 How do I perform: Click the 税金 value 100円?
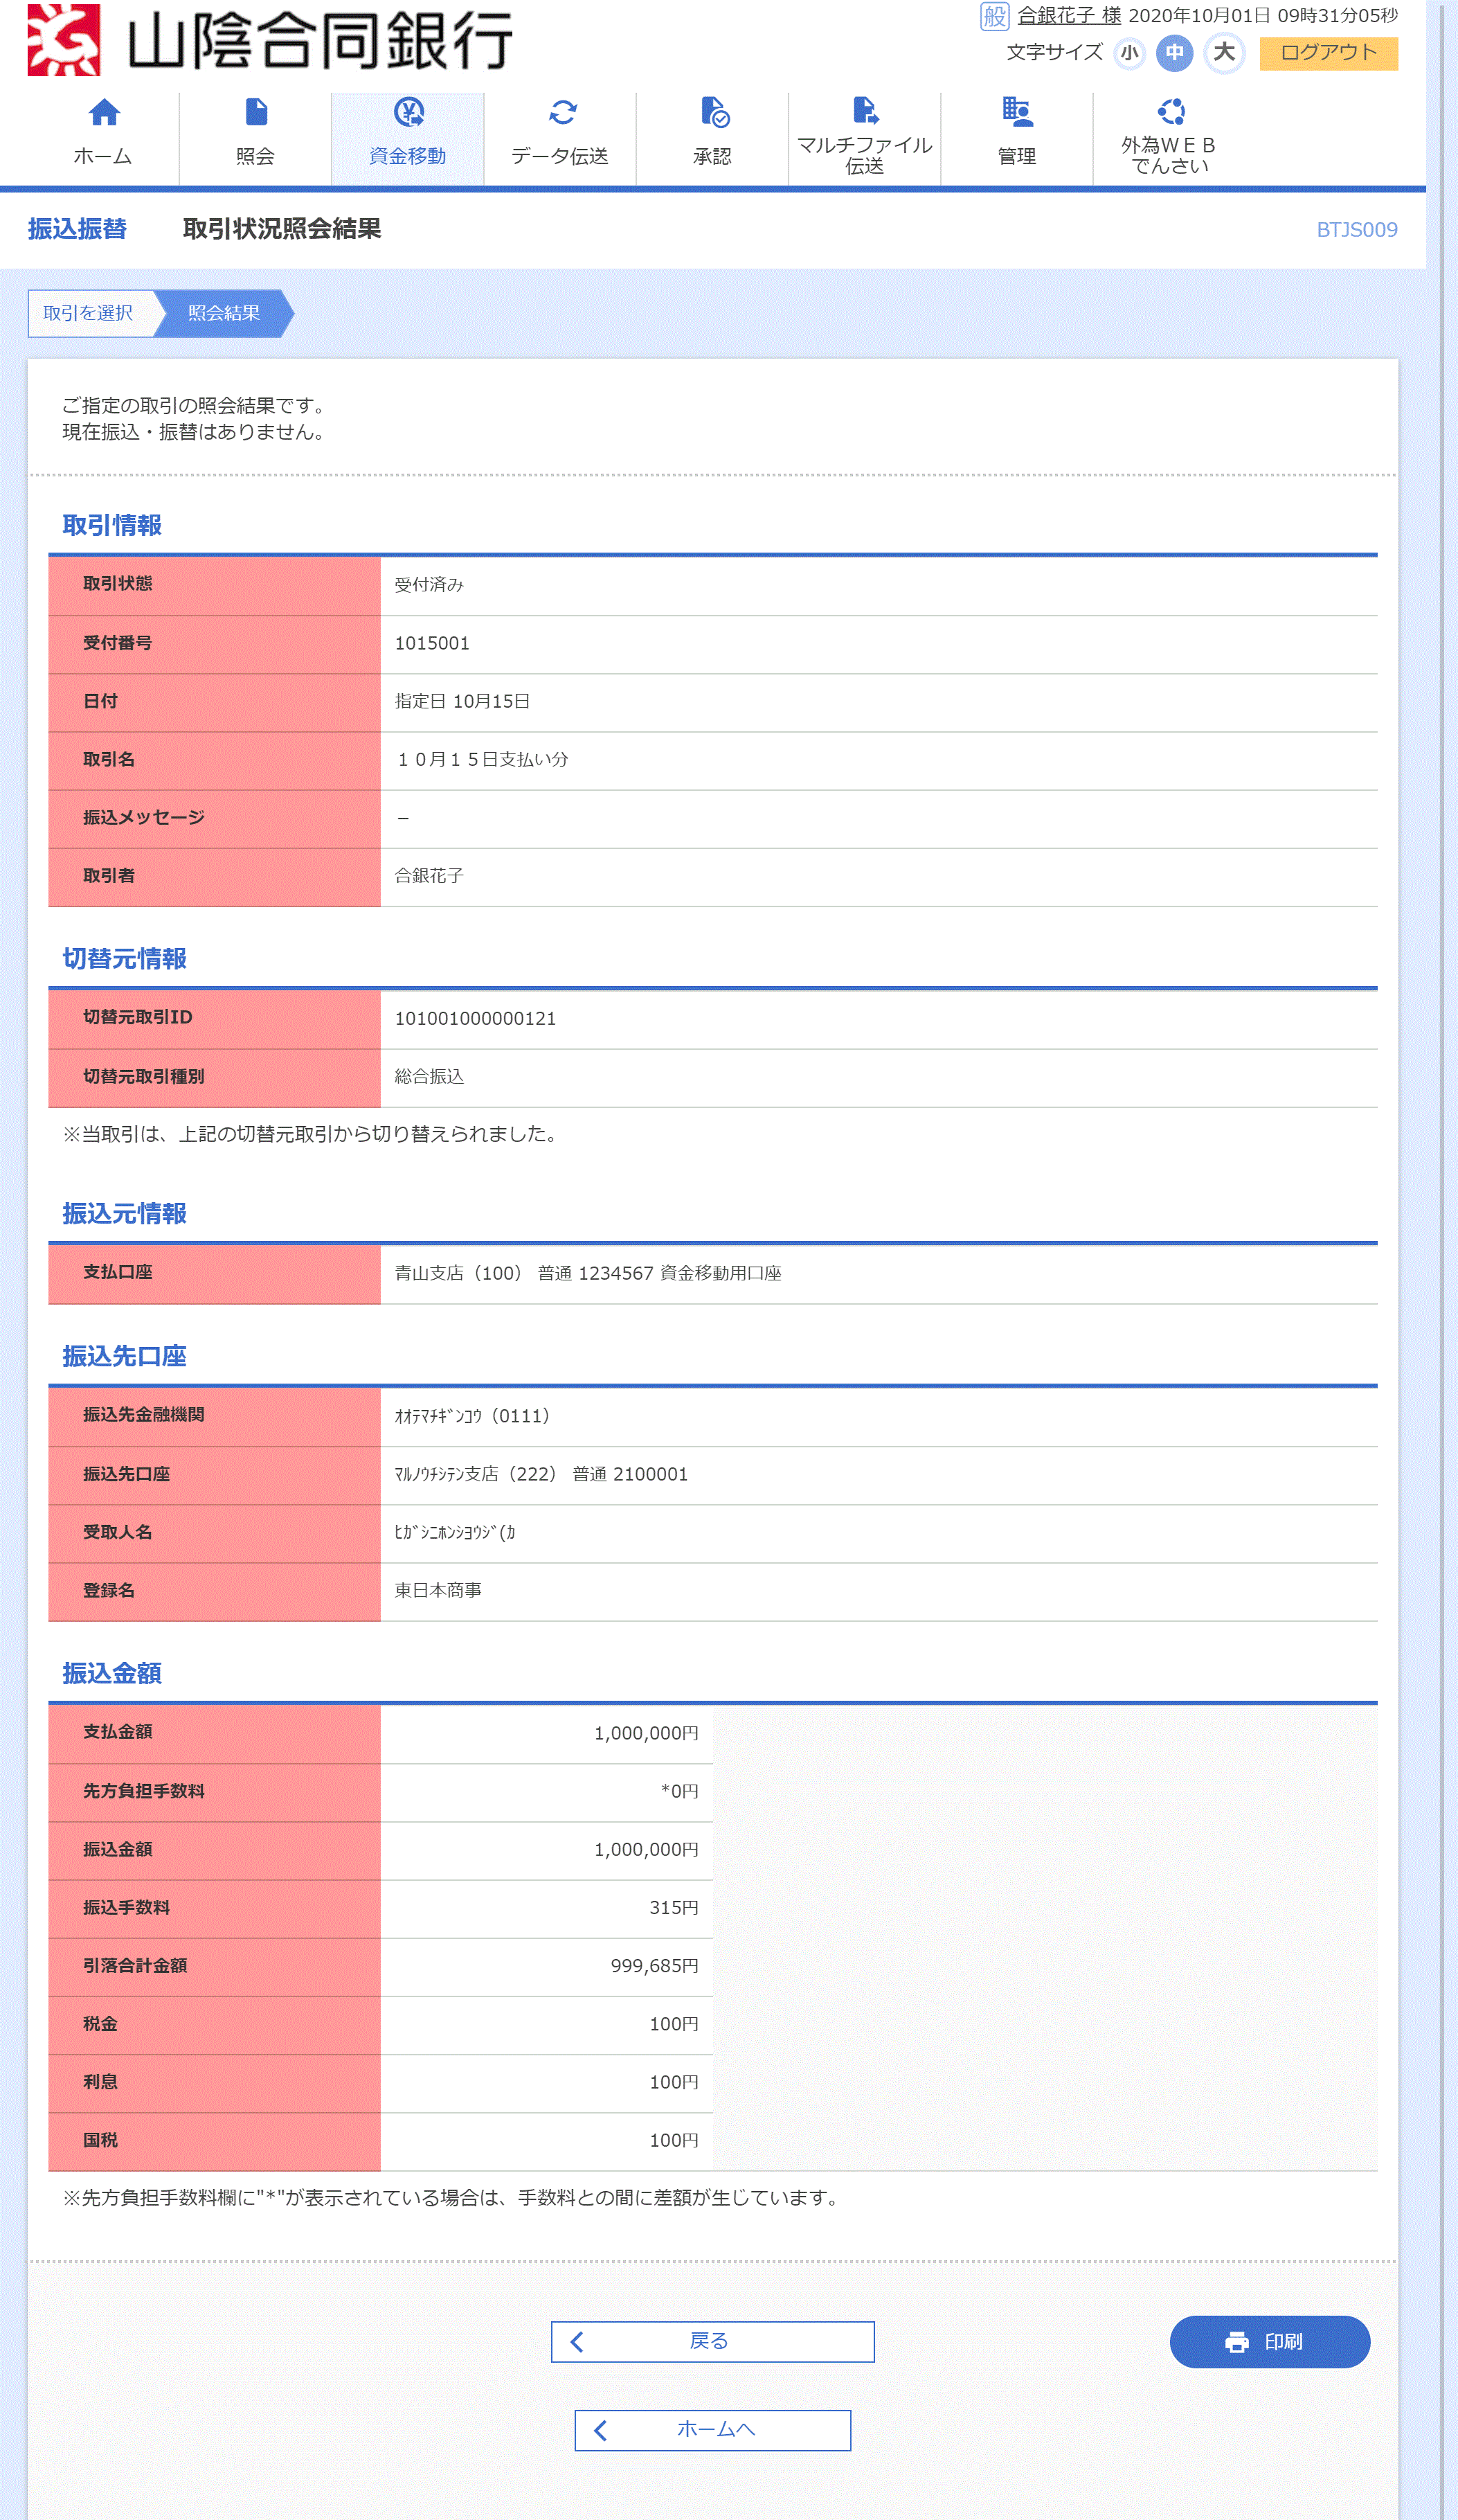(674, 2023)
